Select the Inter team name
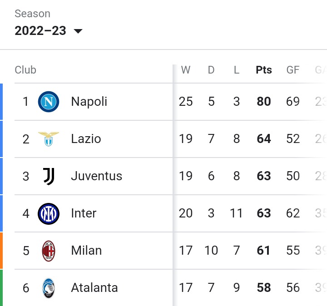The width and height of the screenshot is (327, 306). [84, 213]
